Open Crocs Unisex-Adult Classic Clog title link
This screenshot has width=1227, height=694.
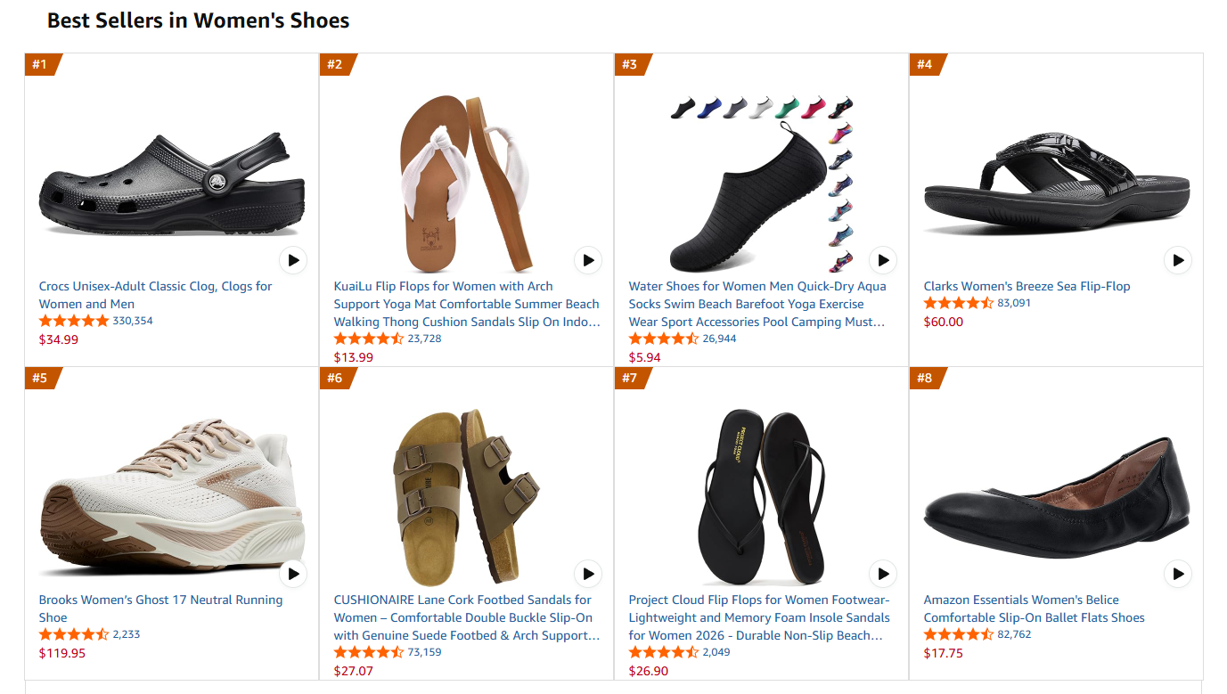[x=155, y=295]
